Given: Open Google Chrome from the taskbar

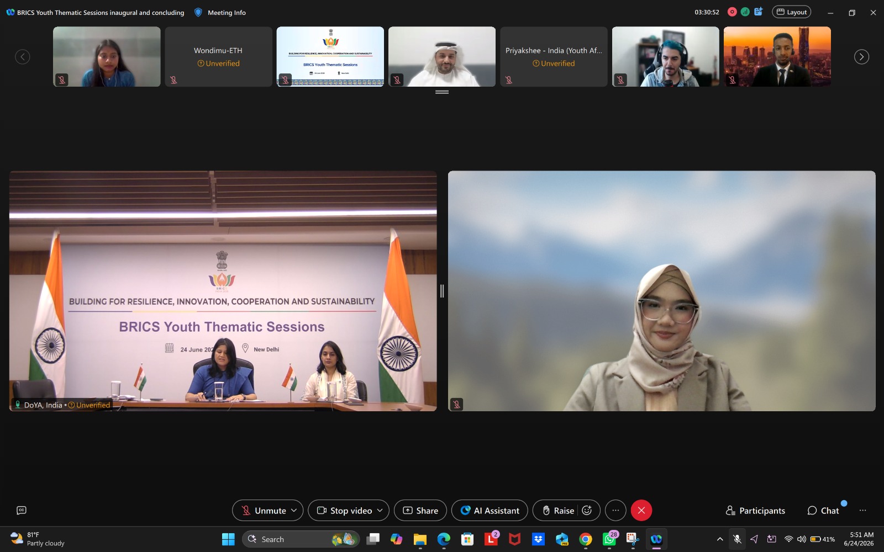Looking at the screenshot, I should (x=586, y=539).
